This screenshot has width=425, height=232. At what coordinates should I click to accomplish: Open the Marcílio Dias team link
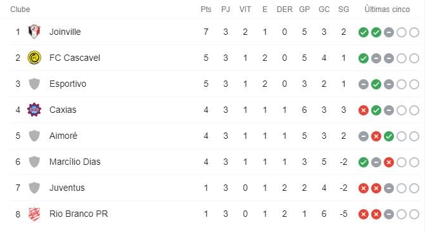click(75, 162)
